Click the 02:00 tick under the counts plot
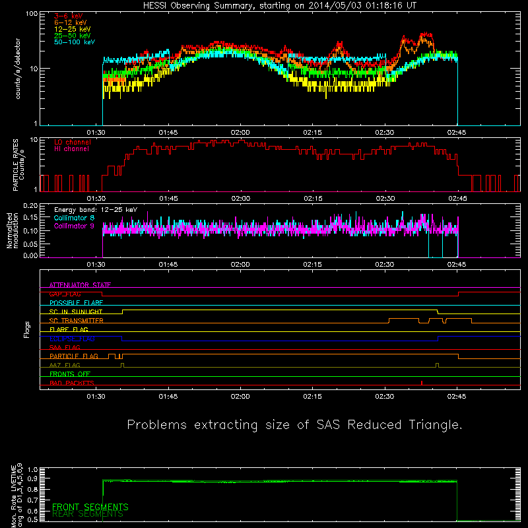528x528 pixels. pyautogui.click(x=240, y=133)
